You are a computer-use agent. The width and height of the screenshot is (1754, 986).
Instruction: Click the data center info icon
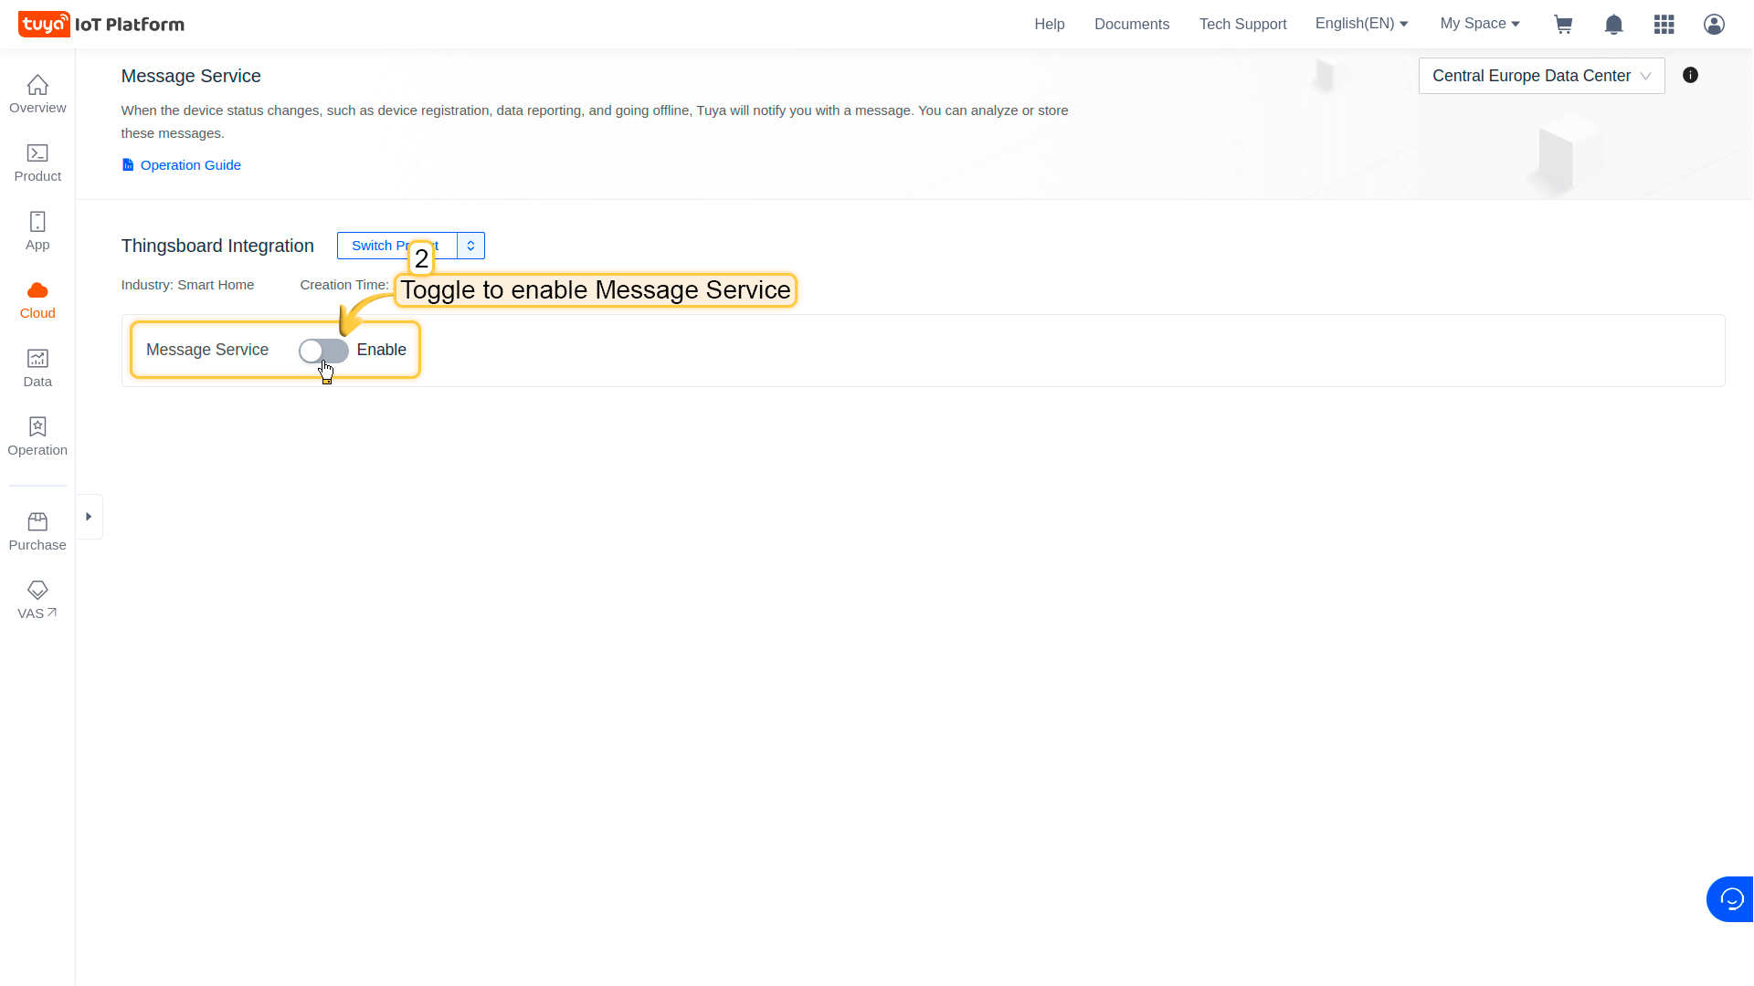point(1690,76)
